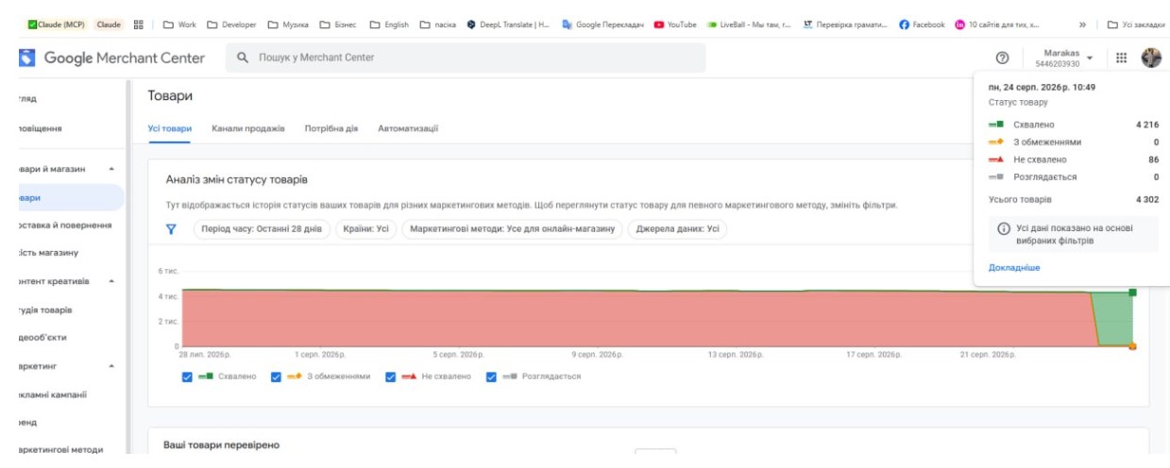Viewport: 1170px width, 468px height.
Task: Click the orange chart endpoint marker
Action: pyautogui.click(x=1132, y=346)
